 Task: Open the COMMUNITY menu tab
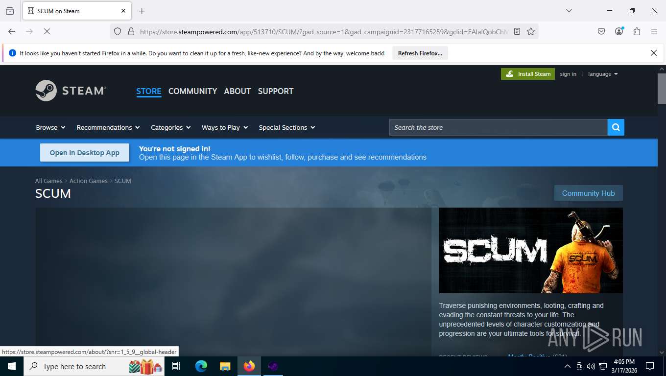tap(192, 91)
